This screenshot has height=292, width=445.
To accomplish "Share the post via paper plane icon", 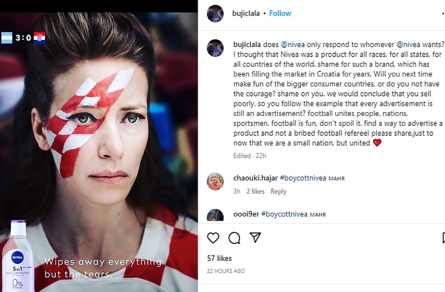I will 255,238.
